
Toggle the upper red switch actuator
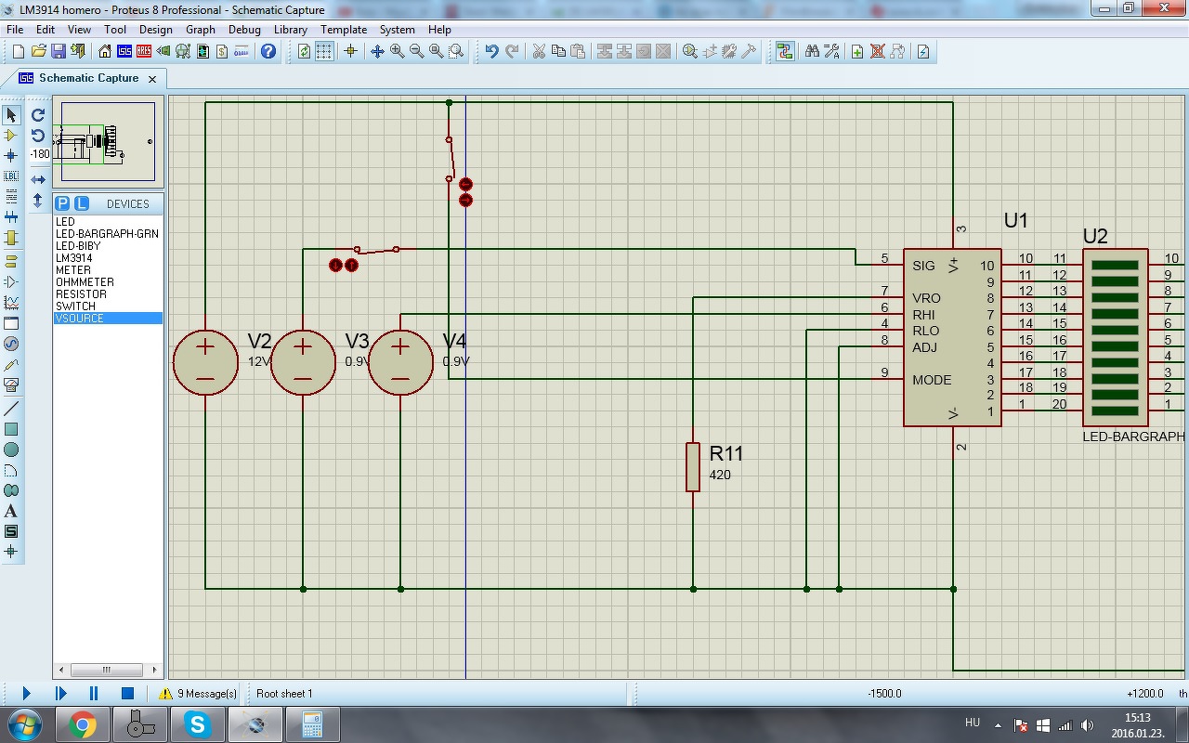[x=466, y=185]
